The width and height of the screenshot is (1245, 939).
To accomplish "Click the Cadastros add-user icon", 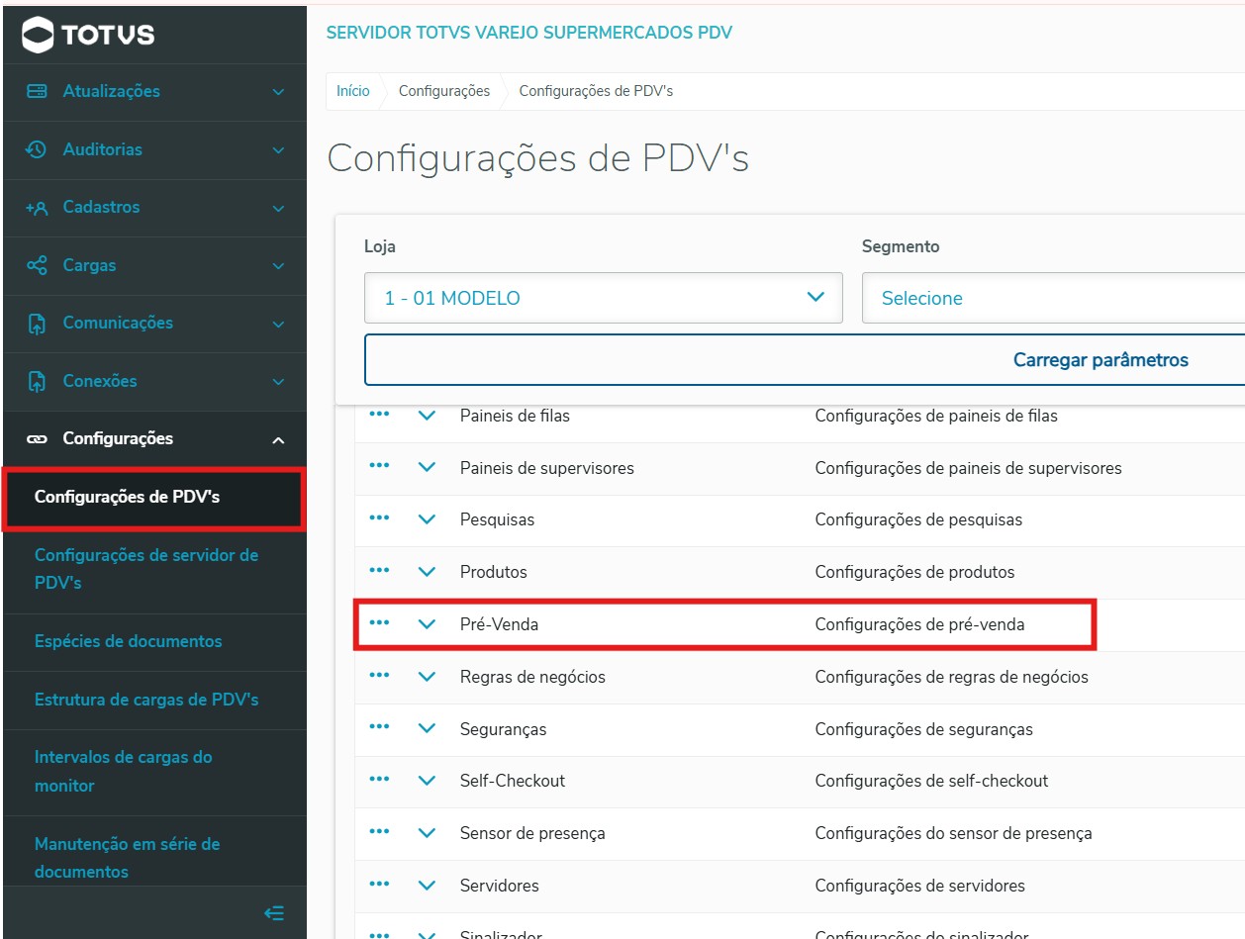I will [37, 208].
